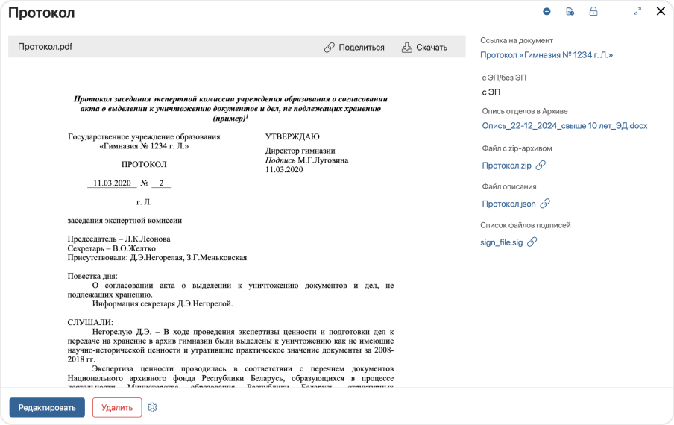Click the chain icon next to Протокол.zip
The image size is (674, 425).
pyautogui.click(x=541, y=166)
